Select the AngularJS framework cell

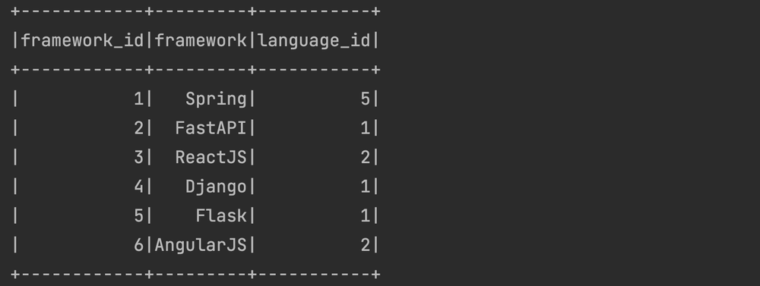pyautogui.click(x=201, y=245)
